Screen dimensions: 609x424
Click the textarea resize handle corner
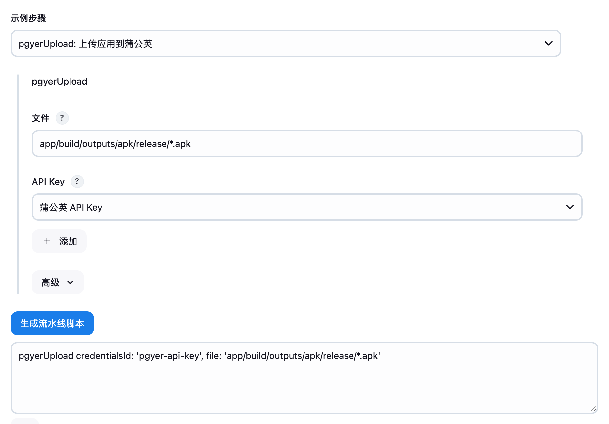pos(593,409)
